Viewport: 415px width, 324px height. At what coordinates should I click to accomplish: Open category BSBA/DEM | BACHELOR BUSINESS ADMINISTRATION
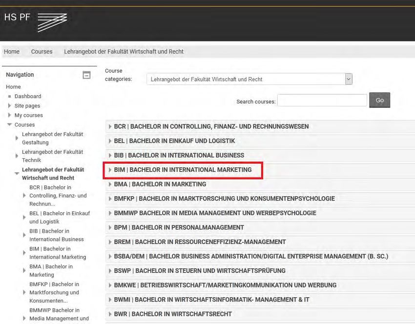(251, 256)
